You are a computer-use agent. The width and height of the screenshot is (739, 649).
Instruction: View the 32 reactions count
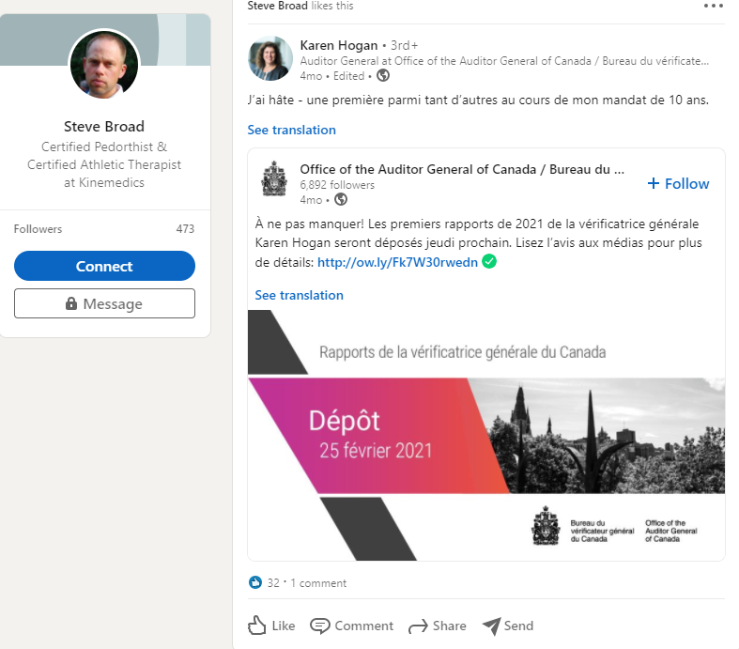[x=273, y=583]
